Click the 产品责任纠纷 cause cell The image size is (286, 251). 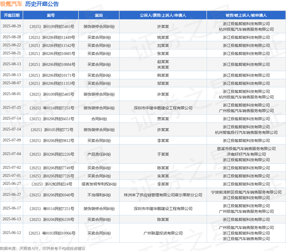coord(99,155)
